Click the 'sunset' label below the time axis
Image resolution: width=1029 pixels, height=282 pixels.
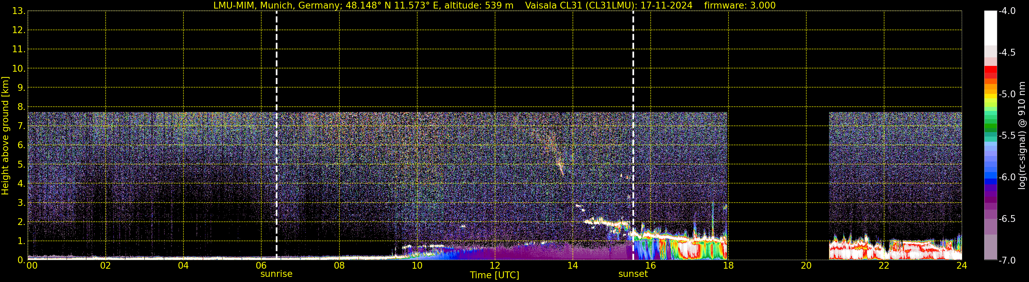click(x=633, y=274)
